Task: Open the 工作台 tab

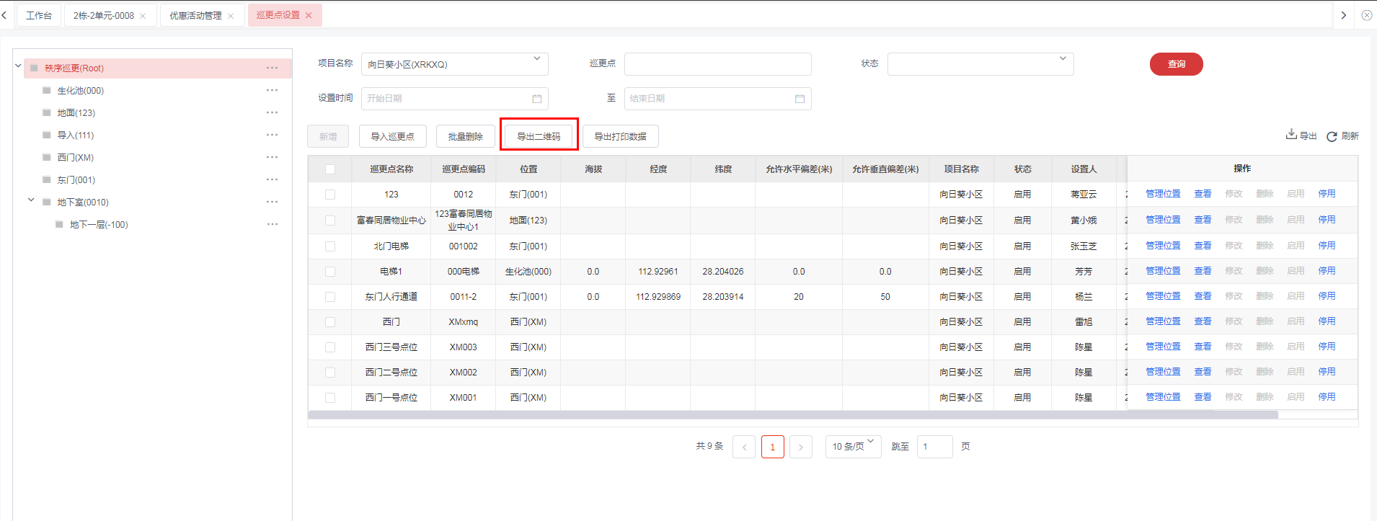Action: tap(39, 15)
